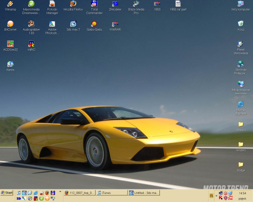
Task: Launch Fotosik Manager from Quick Launch
Action: pos(41,193)
